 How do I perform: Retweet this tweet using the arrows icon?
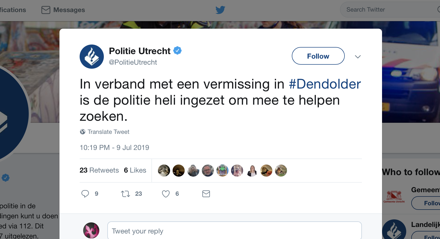pos(125,194)
